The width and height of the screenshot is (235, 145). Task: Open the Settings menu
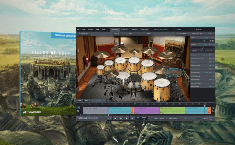91,30
